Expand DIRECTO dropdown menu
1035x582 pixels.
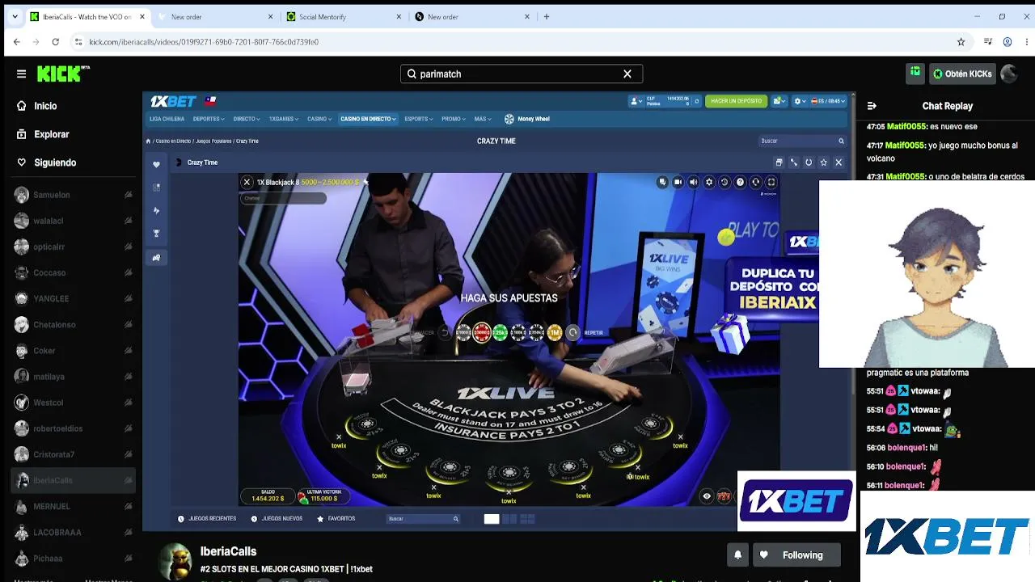tap(247, 119)
